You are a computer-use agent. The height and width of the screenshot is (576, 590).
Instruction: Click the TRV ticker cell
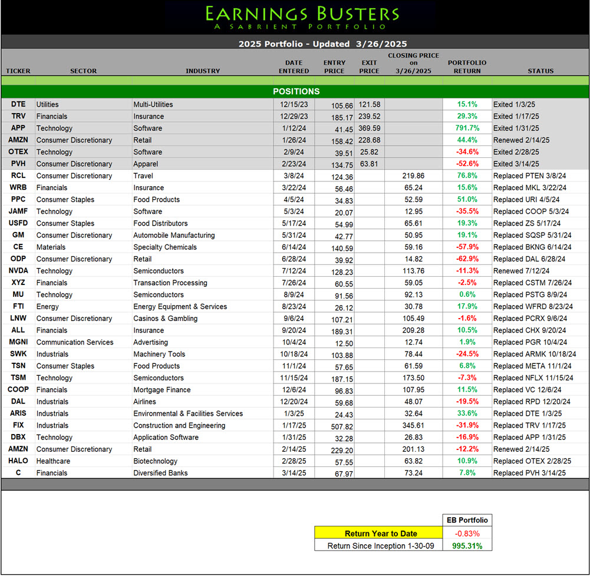(18, 116)
